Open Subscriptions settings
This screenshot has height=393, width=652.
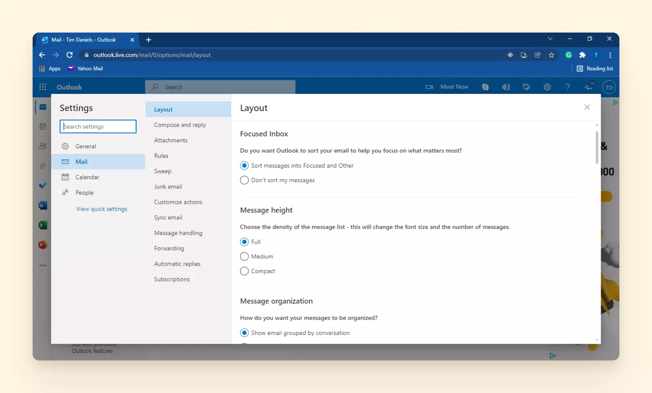[188, 279]
